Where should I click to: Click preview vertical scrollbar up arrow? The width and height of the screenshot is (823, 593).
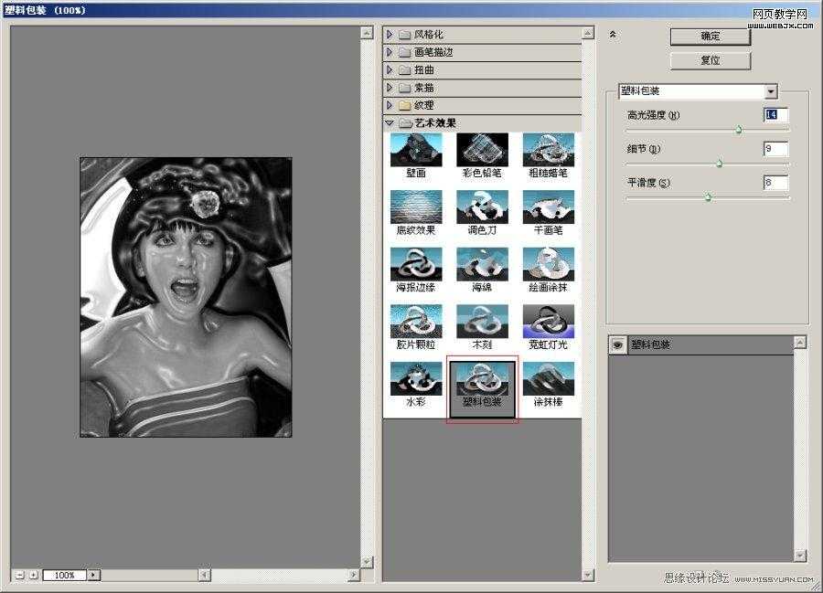[x=367, y=33]
